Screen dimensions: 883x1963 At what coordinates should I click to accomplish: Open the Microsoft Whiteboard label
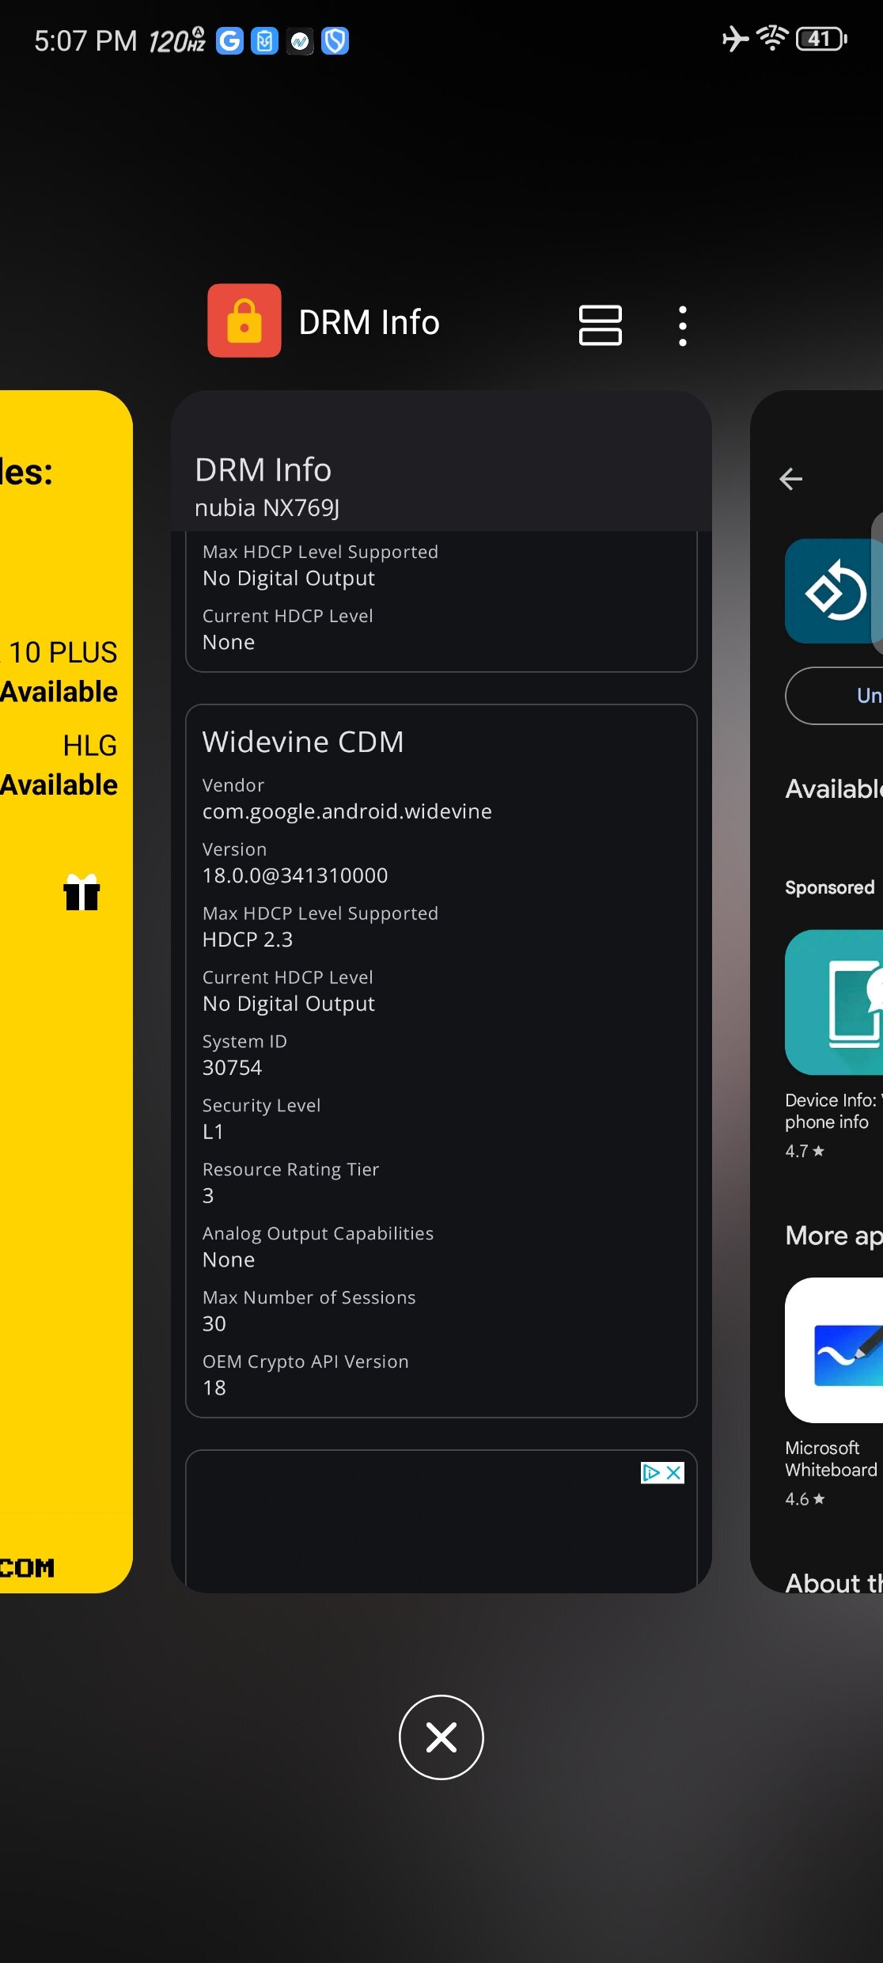tap(831, 1458)
